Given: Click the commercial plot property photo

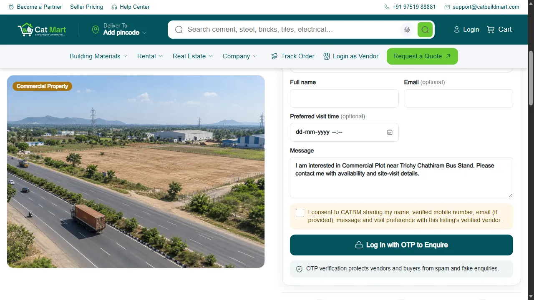Looking at the screenshot, I should tap(136, 172).
